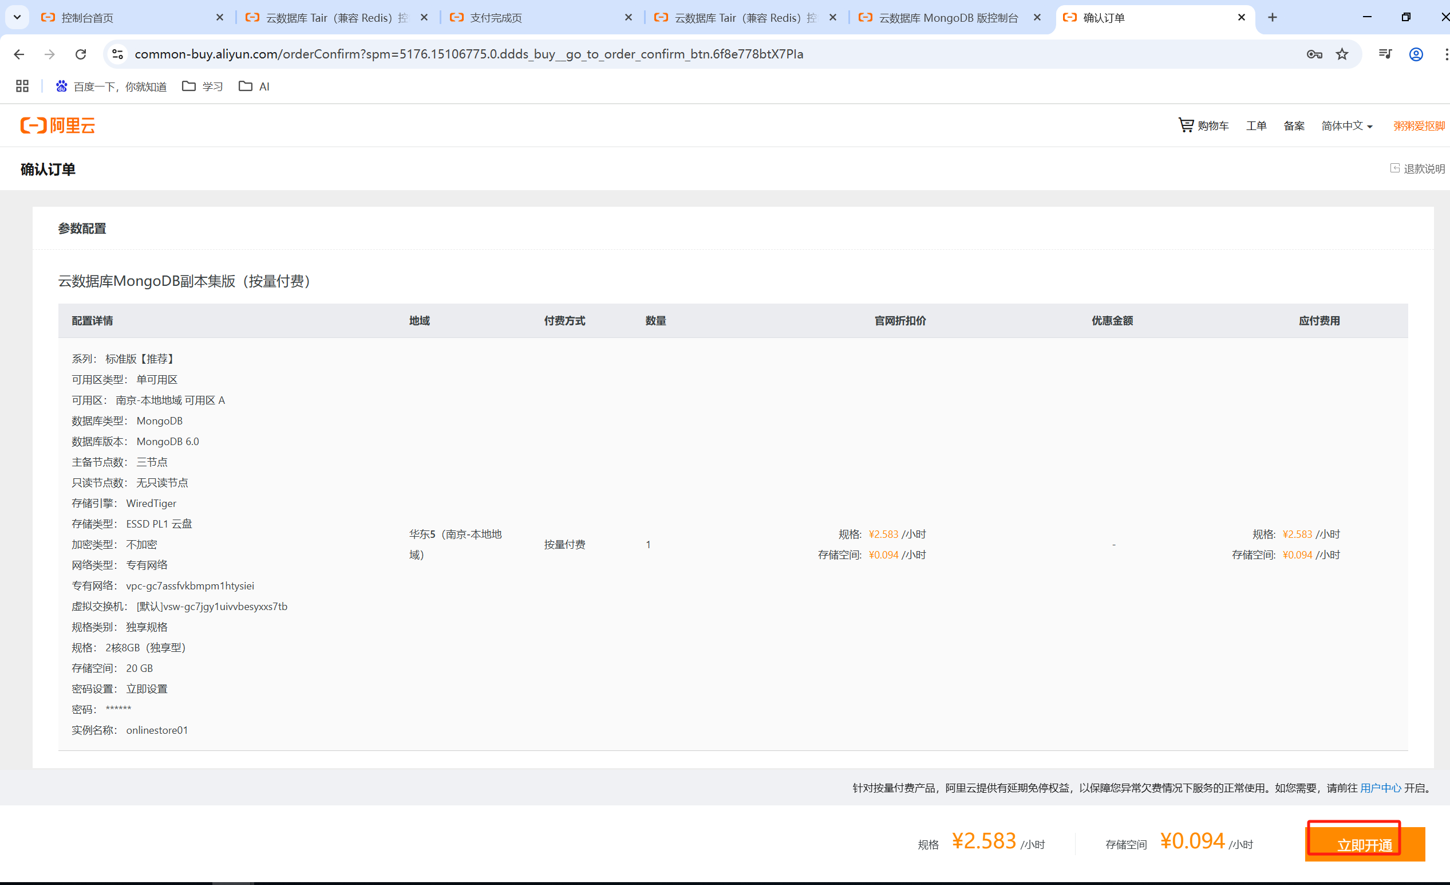
Task: Close the 确认订单 tab
Action: pyautogui.click(x=1241, y=18)
